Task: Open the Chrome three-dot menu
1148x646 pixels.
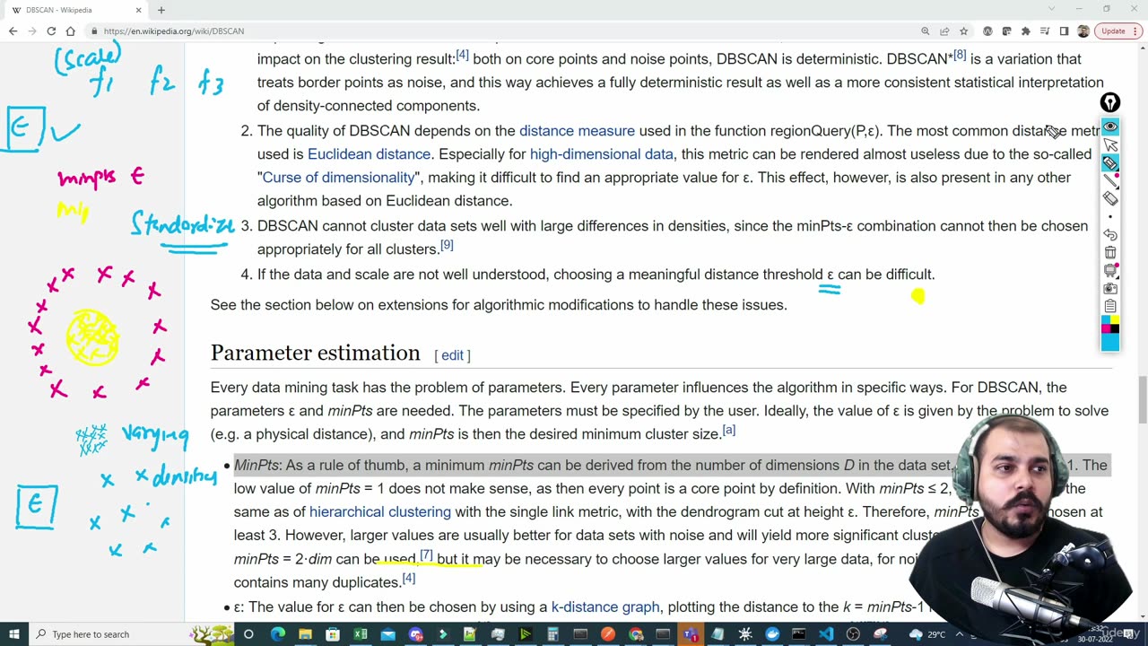Action: coord(1136,31)
